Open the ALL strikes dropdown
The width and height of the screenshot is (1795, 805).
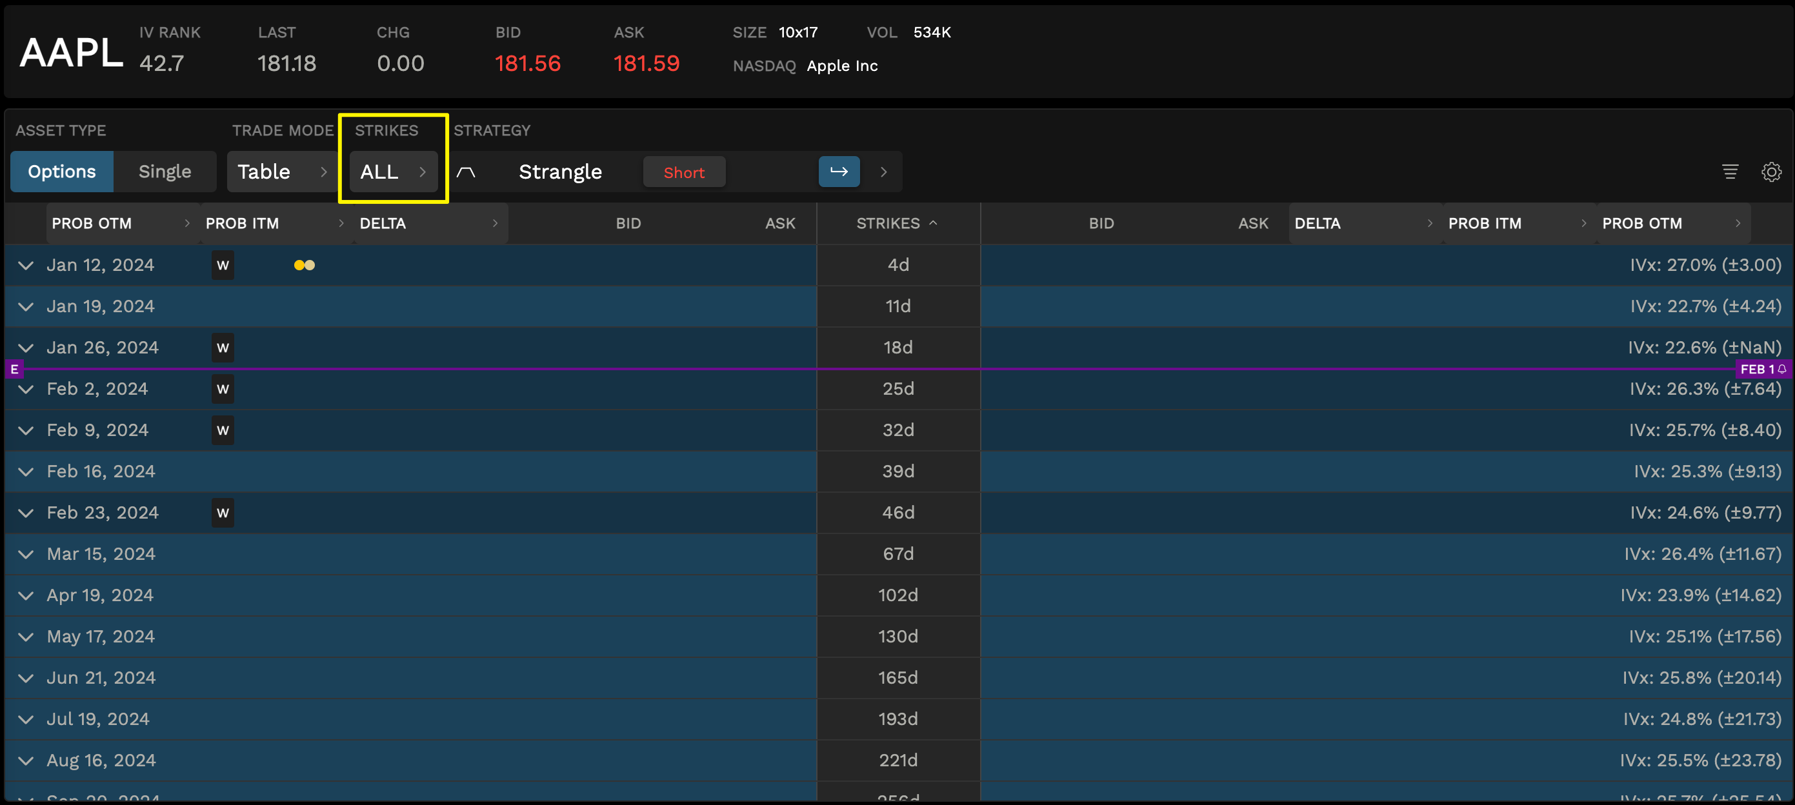click(x=392, y=172)
